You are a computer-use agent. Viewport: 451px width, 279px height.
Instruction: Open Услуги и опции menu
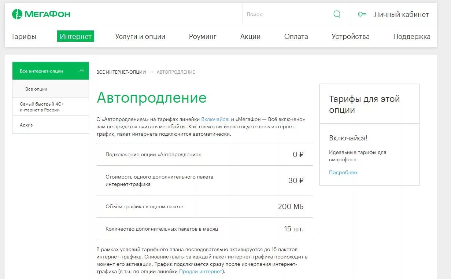point(140,36)
